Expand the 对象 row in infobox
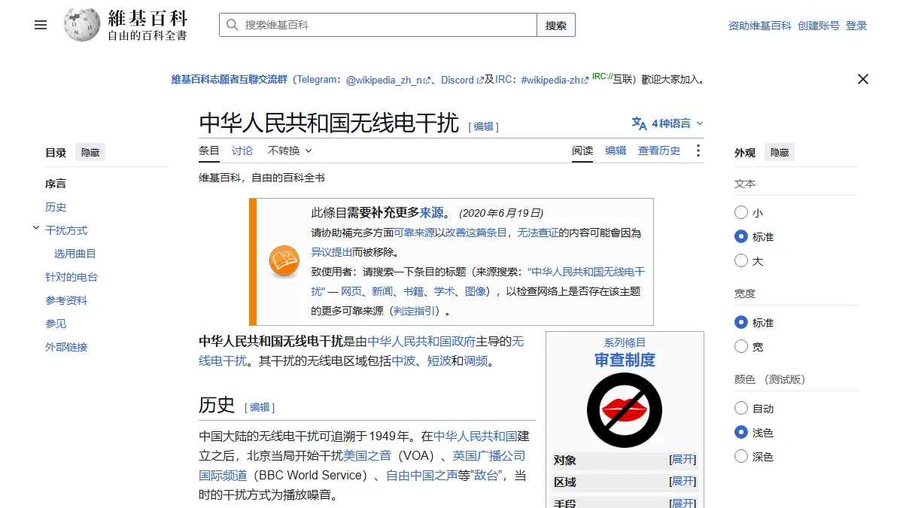Screen dimensions: 903x508 point(683,460)
